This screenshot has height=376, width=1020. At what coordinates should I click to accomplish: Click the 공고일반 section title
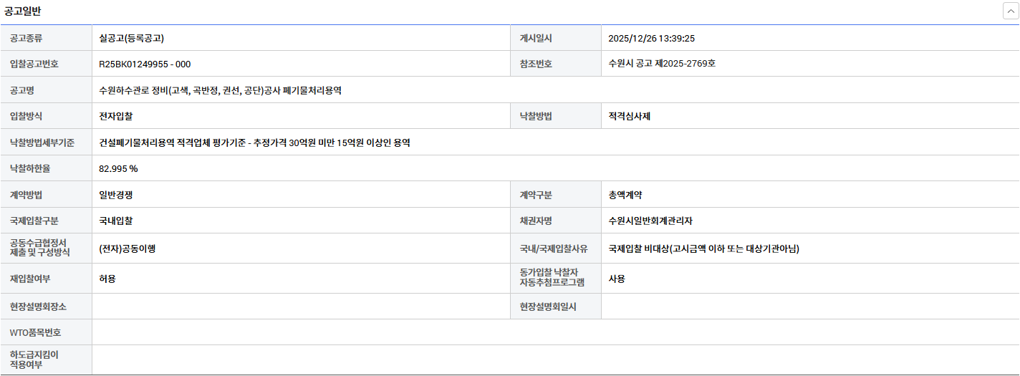click(x=23, y=11)
